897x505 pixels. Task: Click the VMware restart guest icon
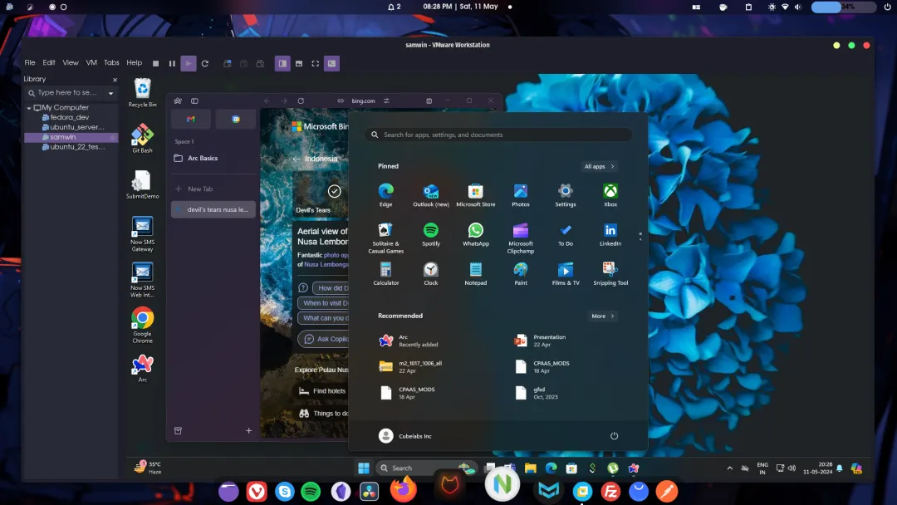tap(205, 63)
